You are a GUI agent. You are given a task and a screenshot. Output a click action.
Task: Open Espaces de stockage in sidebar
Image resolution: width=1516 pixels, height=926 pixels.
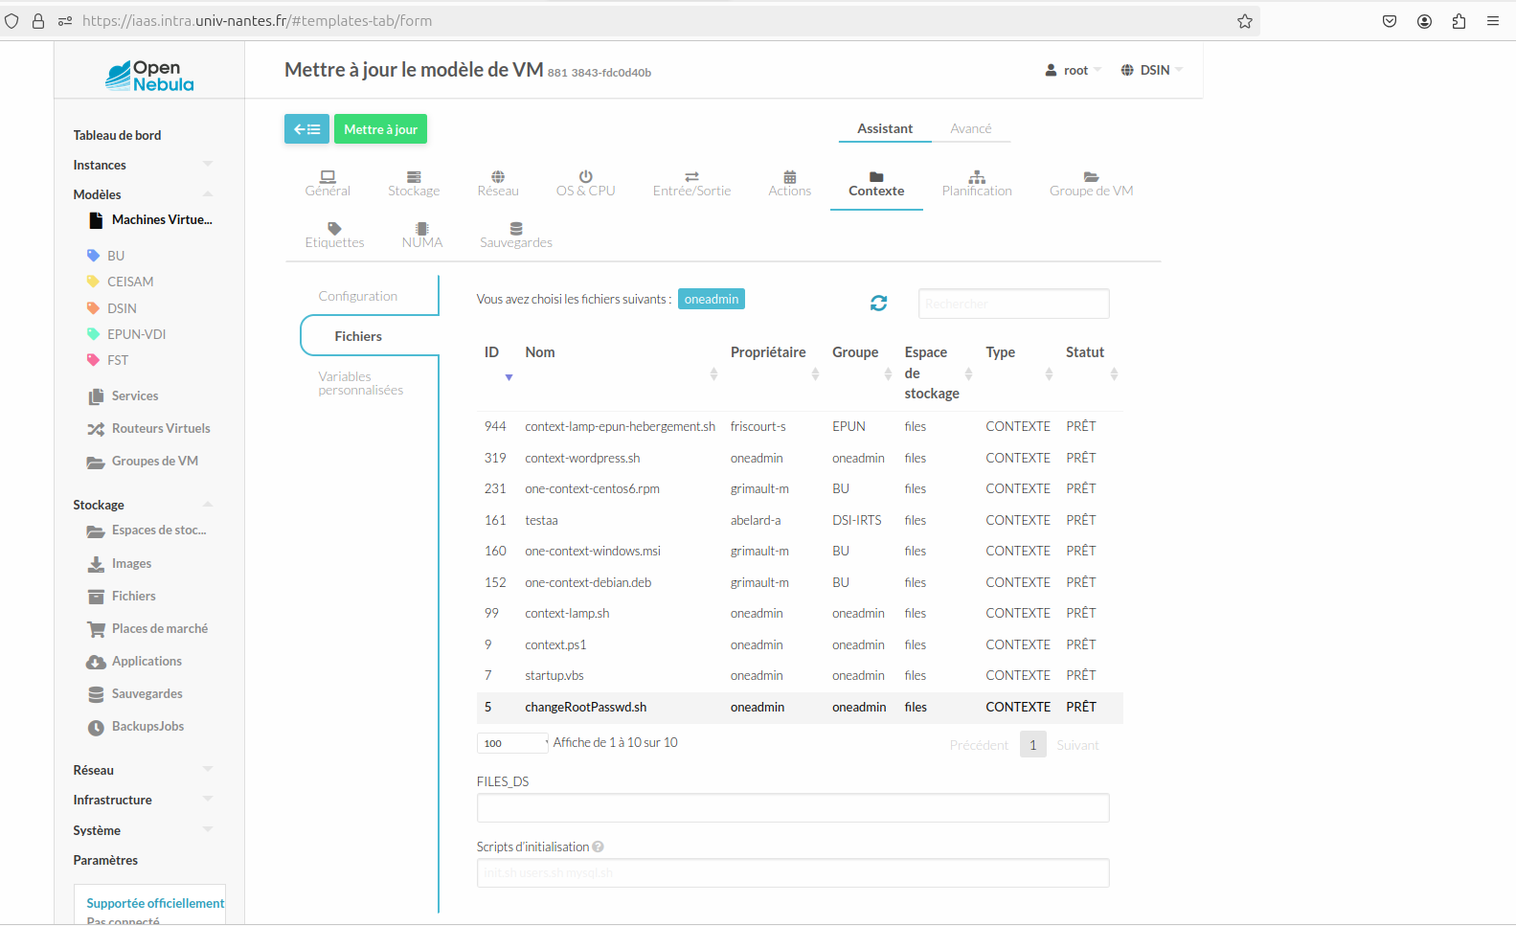point(147,530)
